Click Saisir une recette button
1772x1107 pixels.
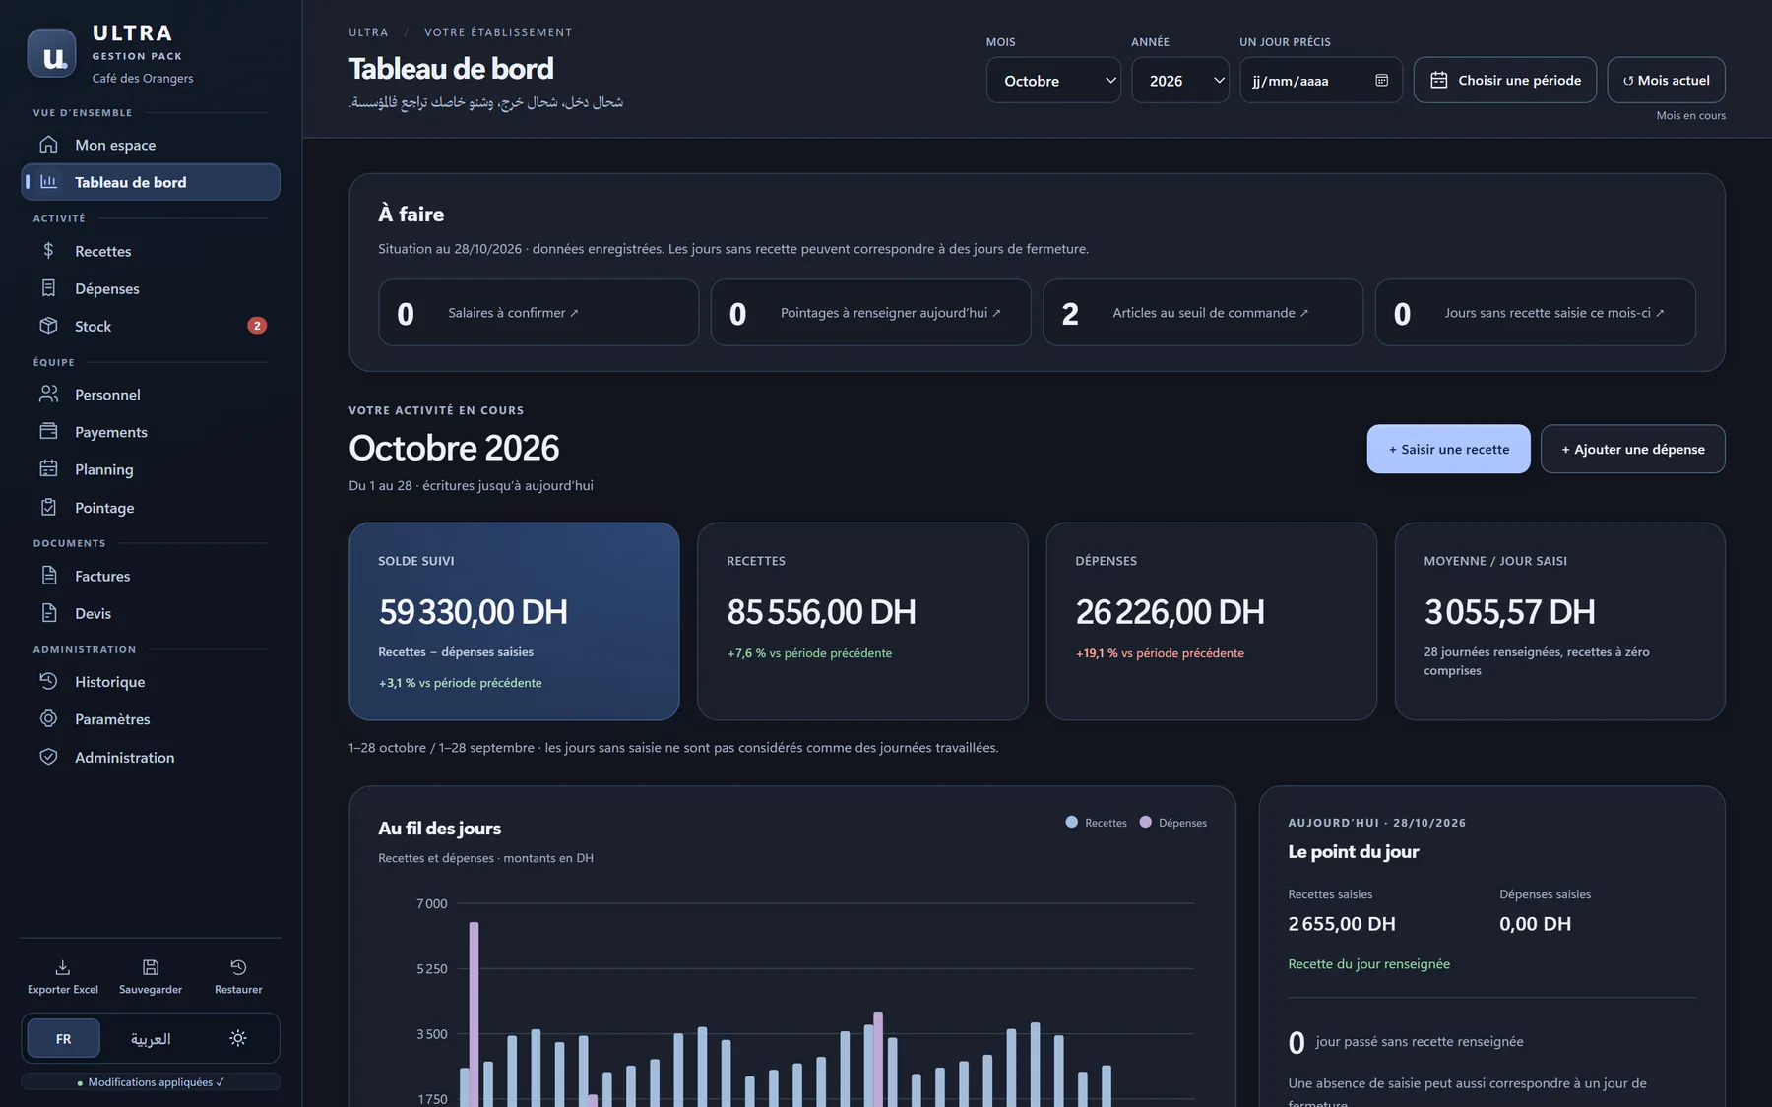tap(1448, 450)
